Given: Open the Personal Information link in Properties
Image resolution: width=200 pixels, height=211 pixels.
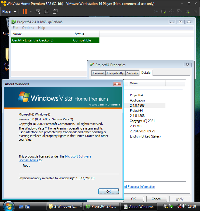Looking at the screenshot, I should tap(139, 187).
